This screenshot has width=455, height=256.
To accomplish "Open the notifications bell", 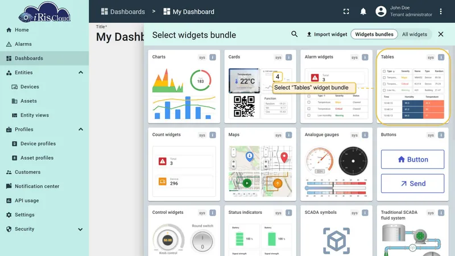I will 363,11.
